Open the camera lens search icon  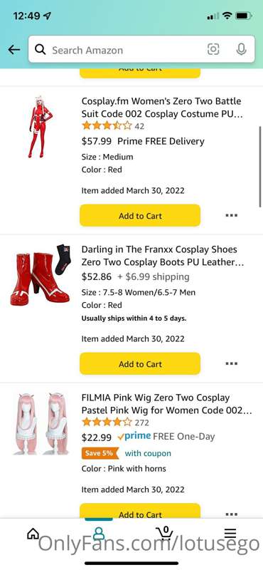tap(213, 49)
